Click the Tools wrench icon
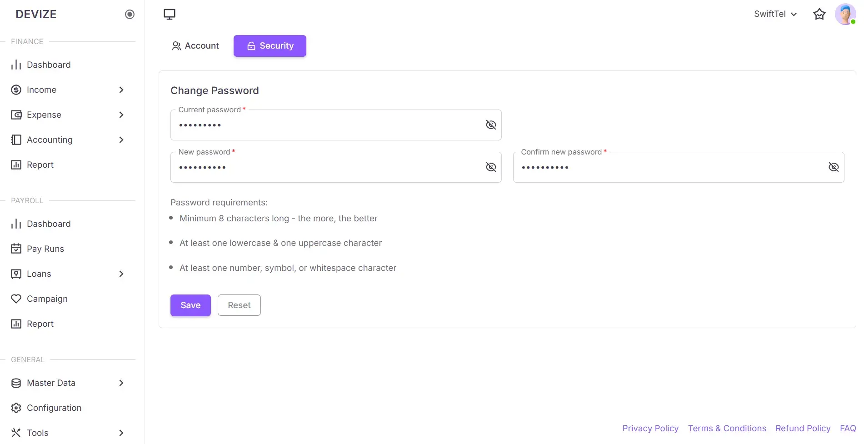Viewport: 864px width, 444px height. tap(16, 433)
